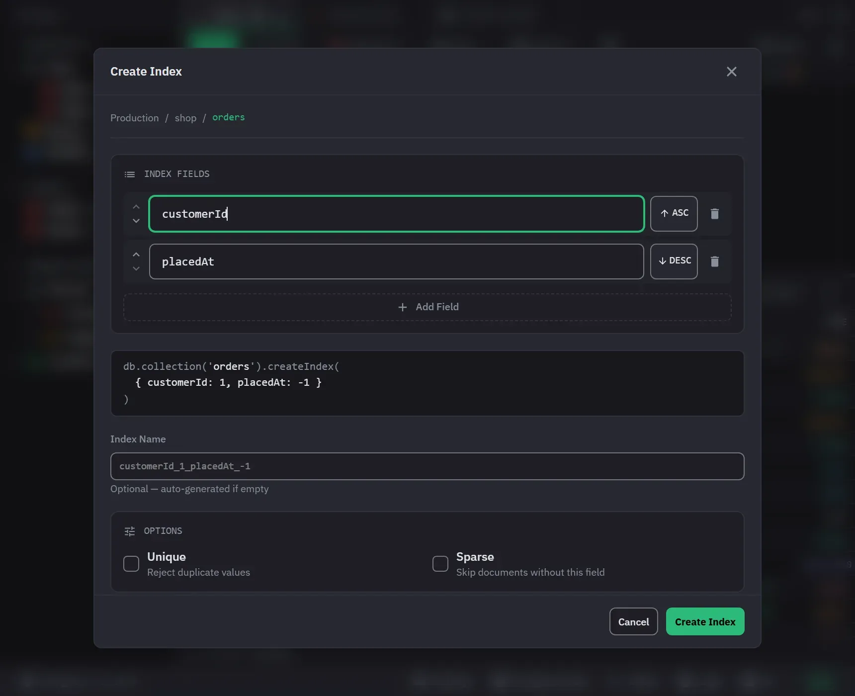Move customerId field down

tap(136, 221)
